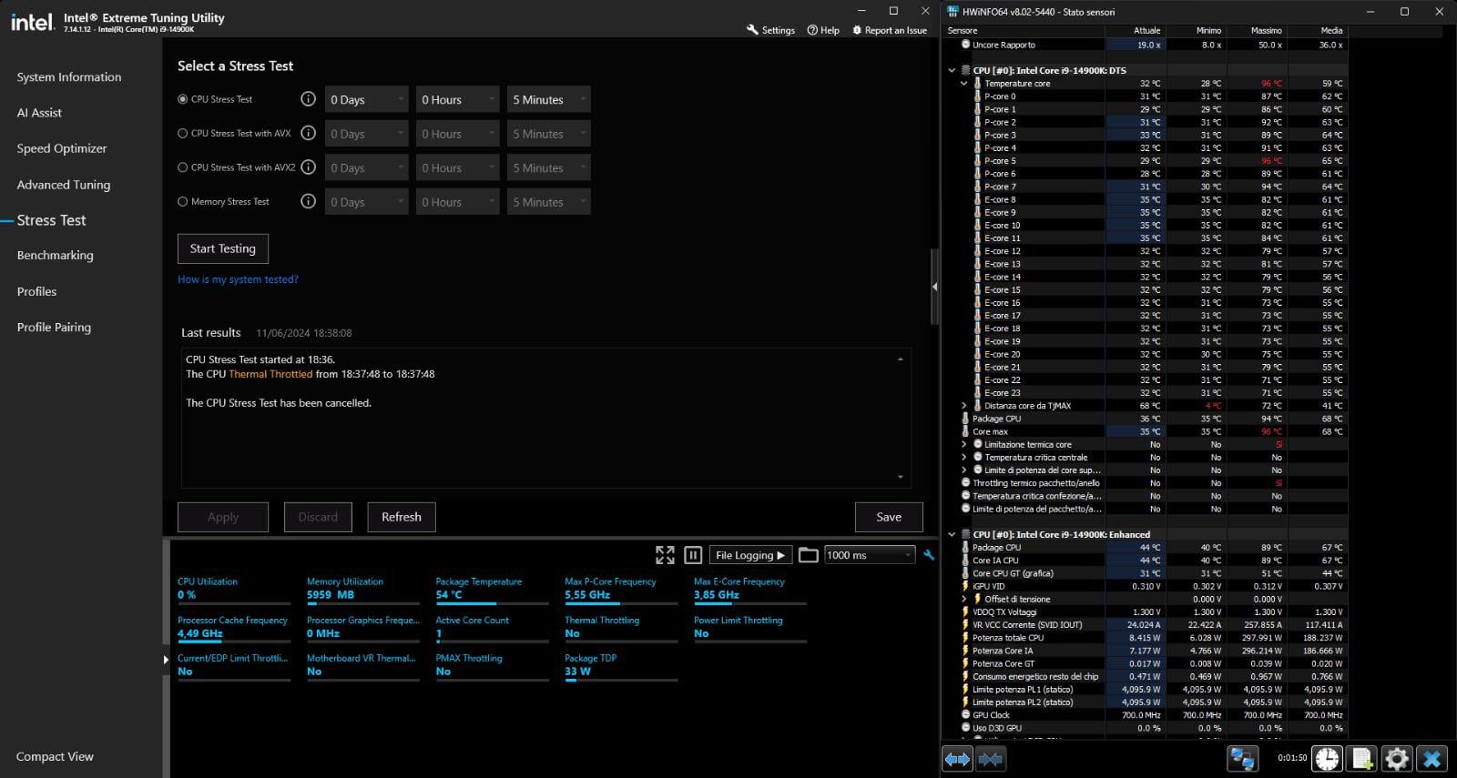Close HWiNFO sensors with blue X icon

coord(1432,759)
